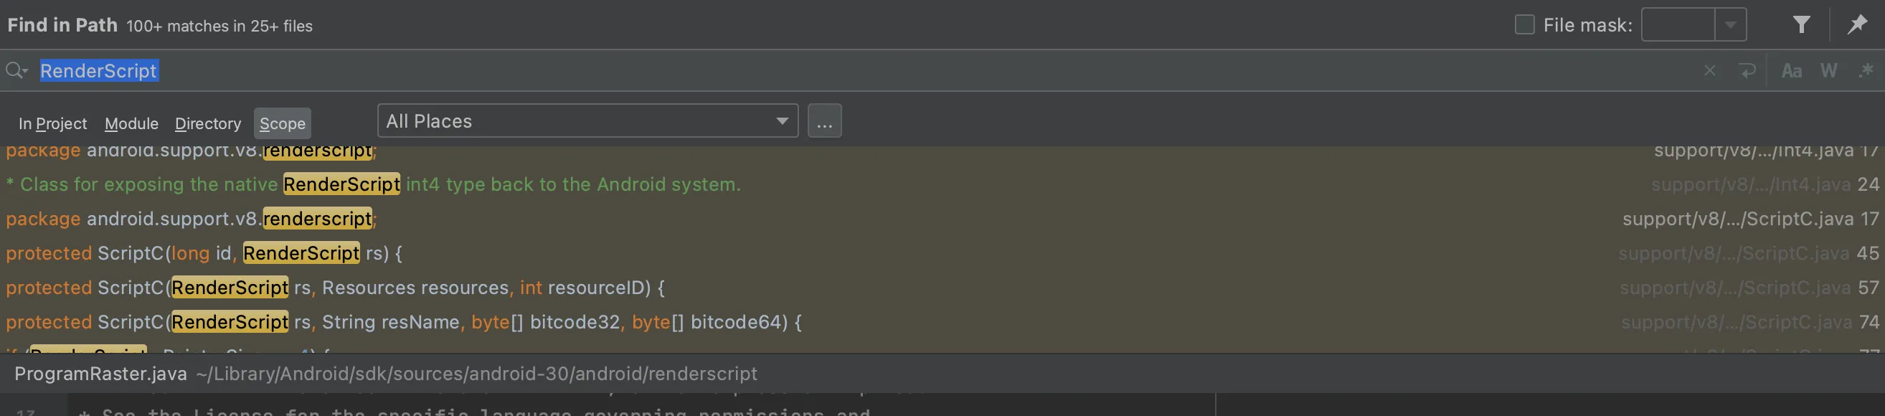Select the Scope search tab
1885x416 pixels.
pos(283,123)
